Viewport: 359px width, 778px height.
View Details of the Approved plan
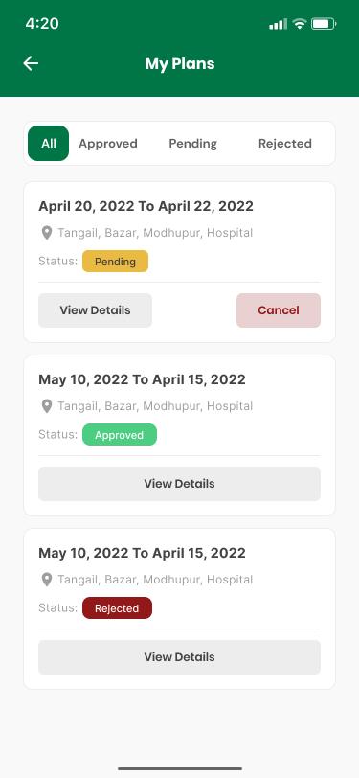tap(180, 484)
